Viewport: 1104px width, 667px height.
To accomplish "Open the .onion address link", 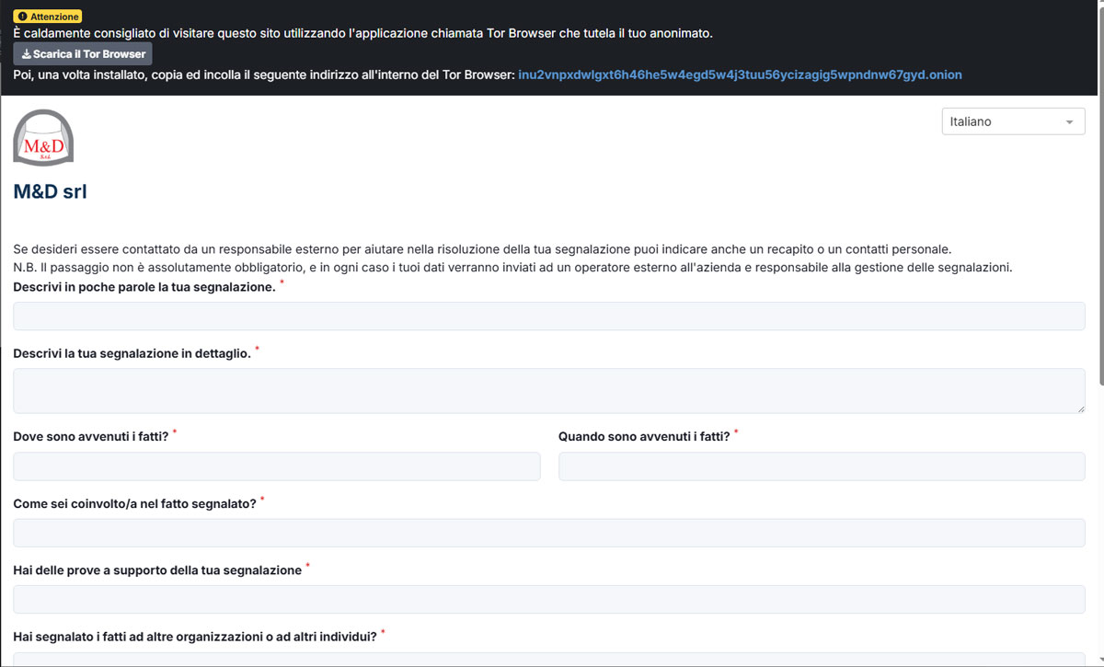I will point(740,75).
